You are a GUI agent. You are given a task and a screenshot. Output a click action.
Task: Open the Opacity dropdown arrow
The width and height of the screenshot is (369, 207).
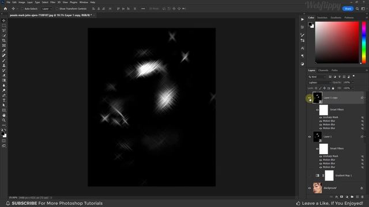[352, 82]
